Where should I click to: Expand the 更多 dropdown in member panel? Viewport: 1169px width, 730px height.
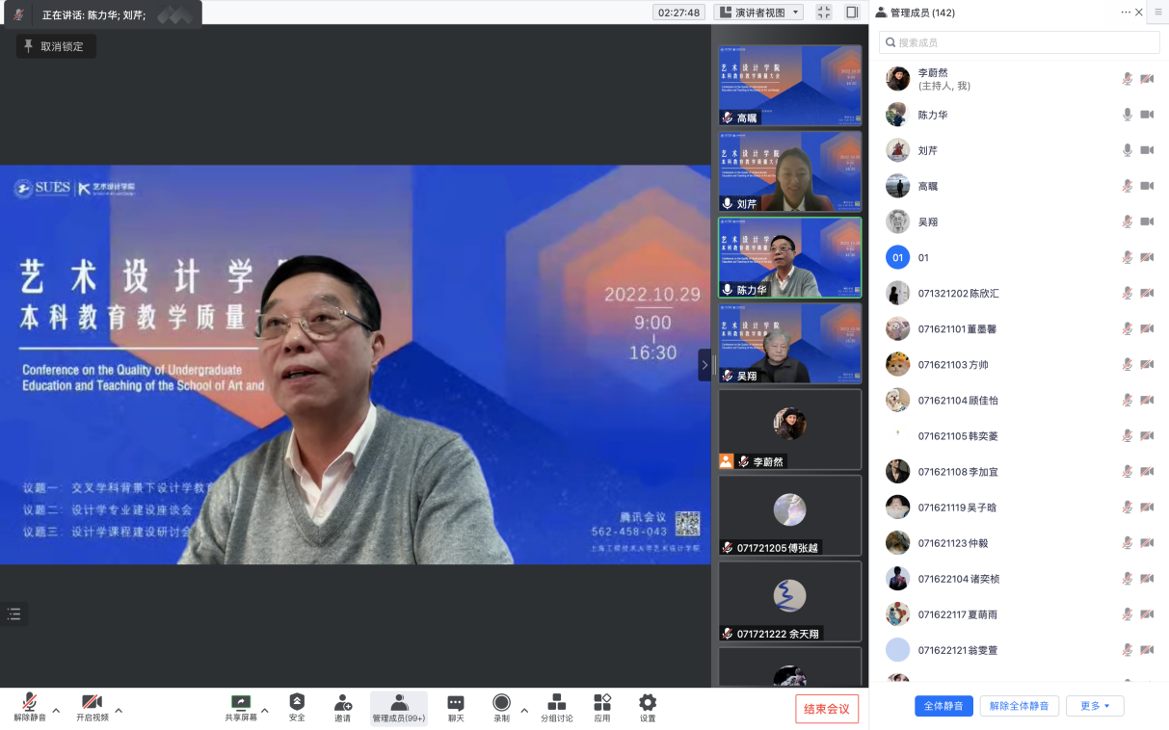tap(1095, 706)
